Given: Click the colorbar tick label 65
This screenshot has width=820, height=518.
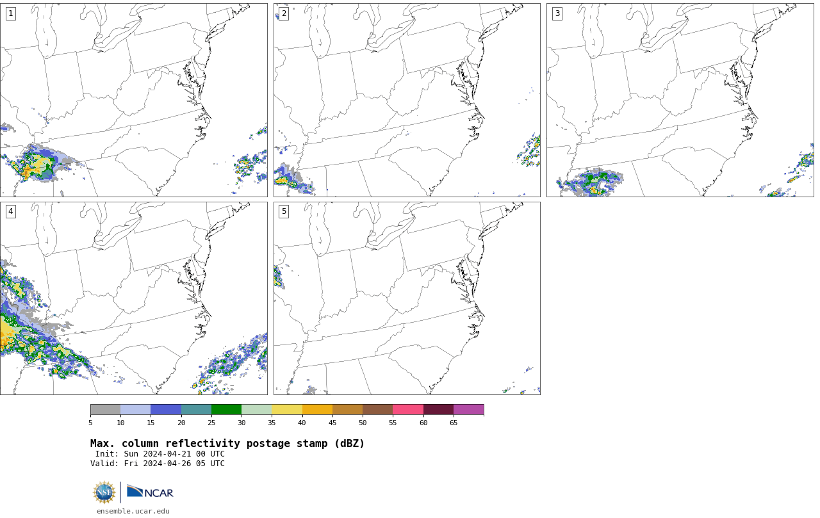Looking at the screenshot, I should click(x=454, y=423).
